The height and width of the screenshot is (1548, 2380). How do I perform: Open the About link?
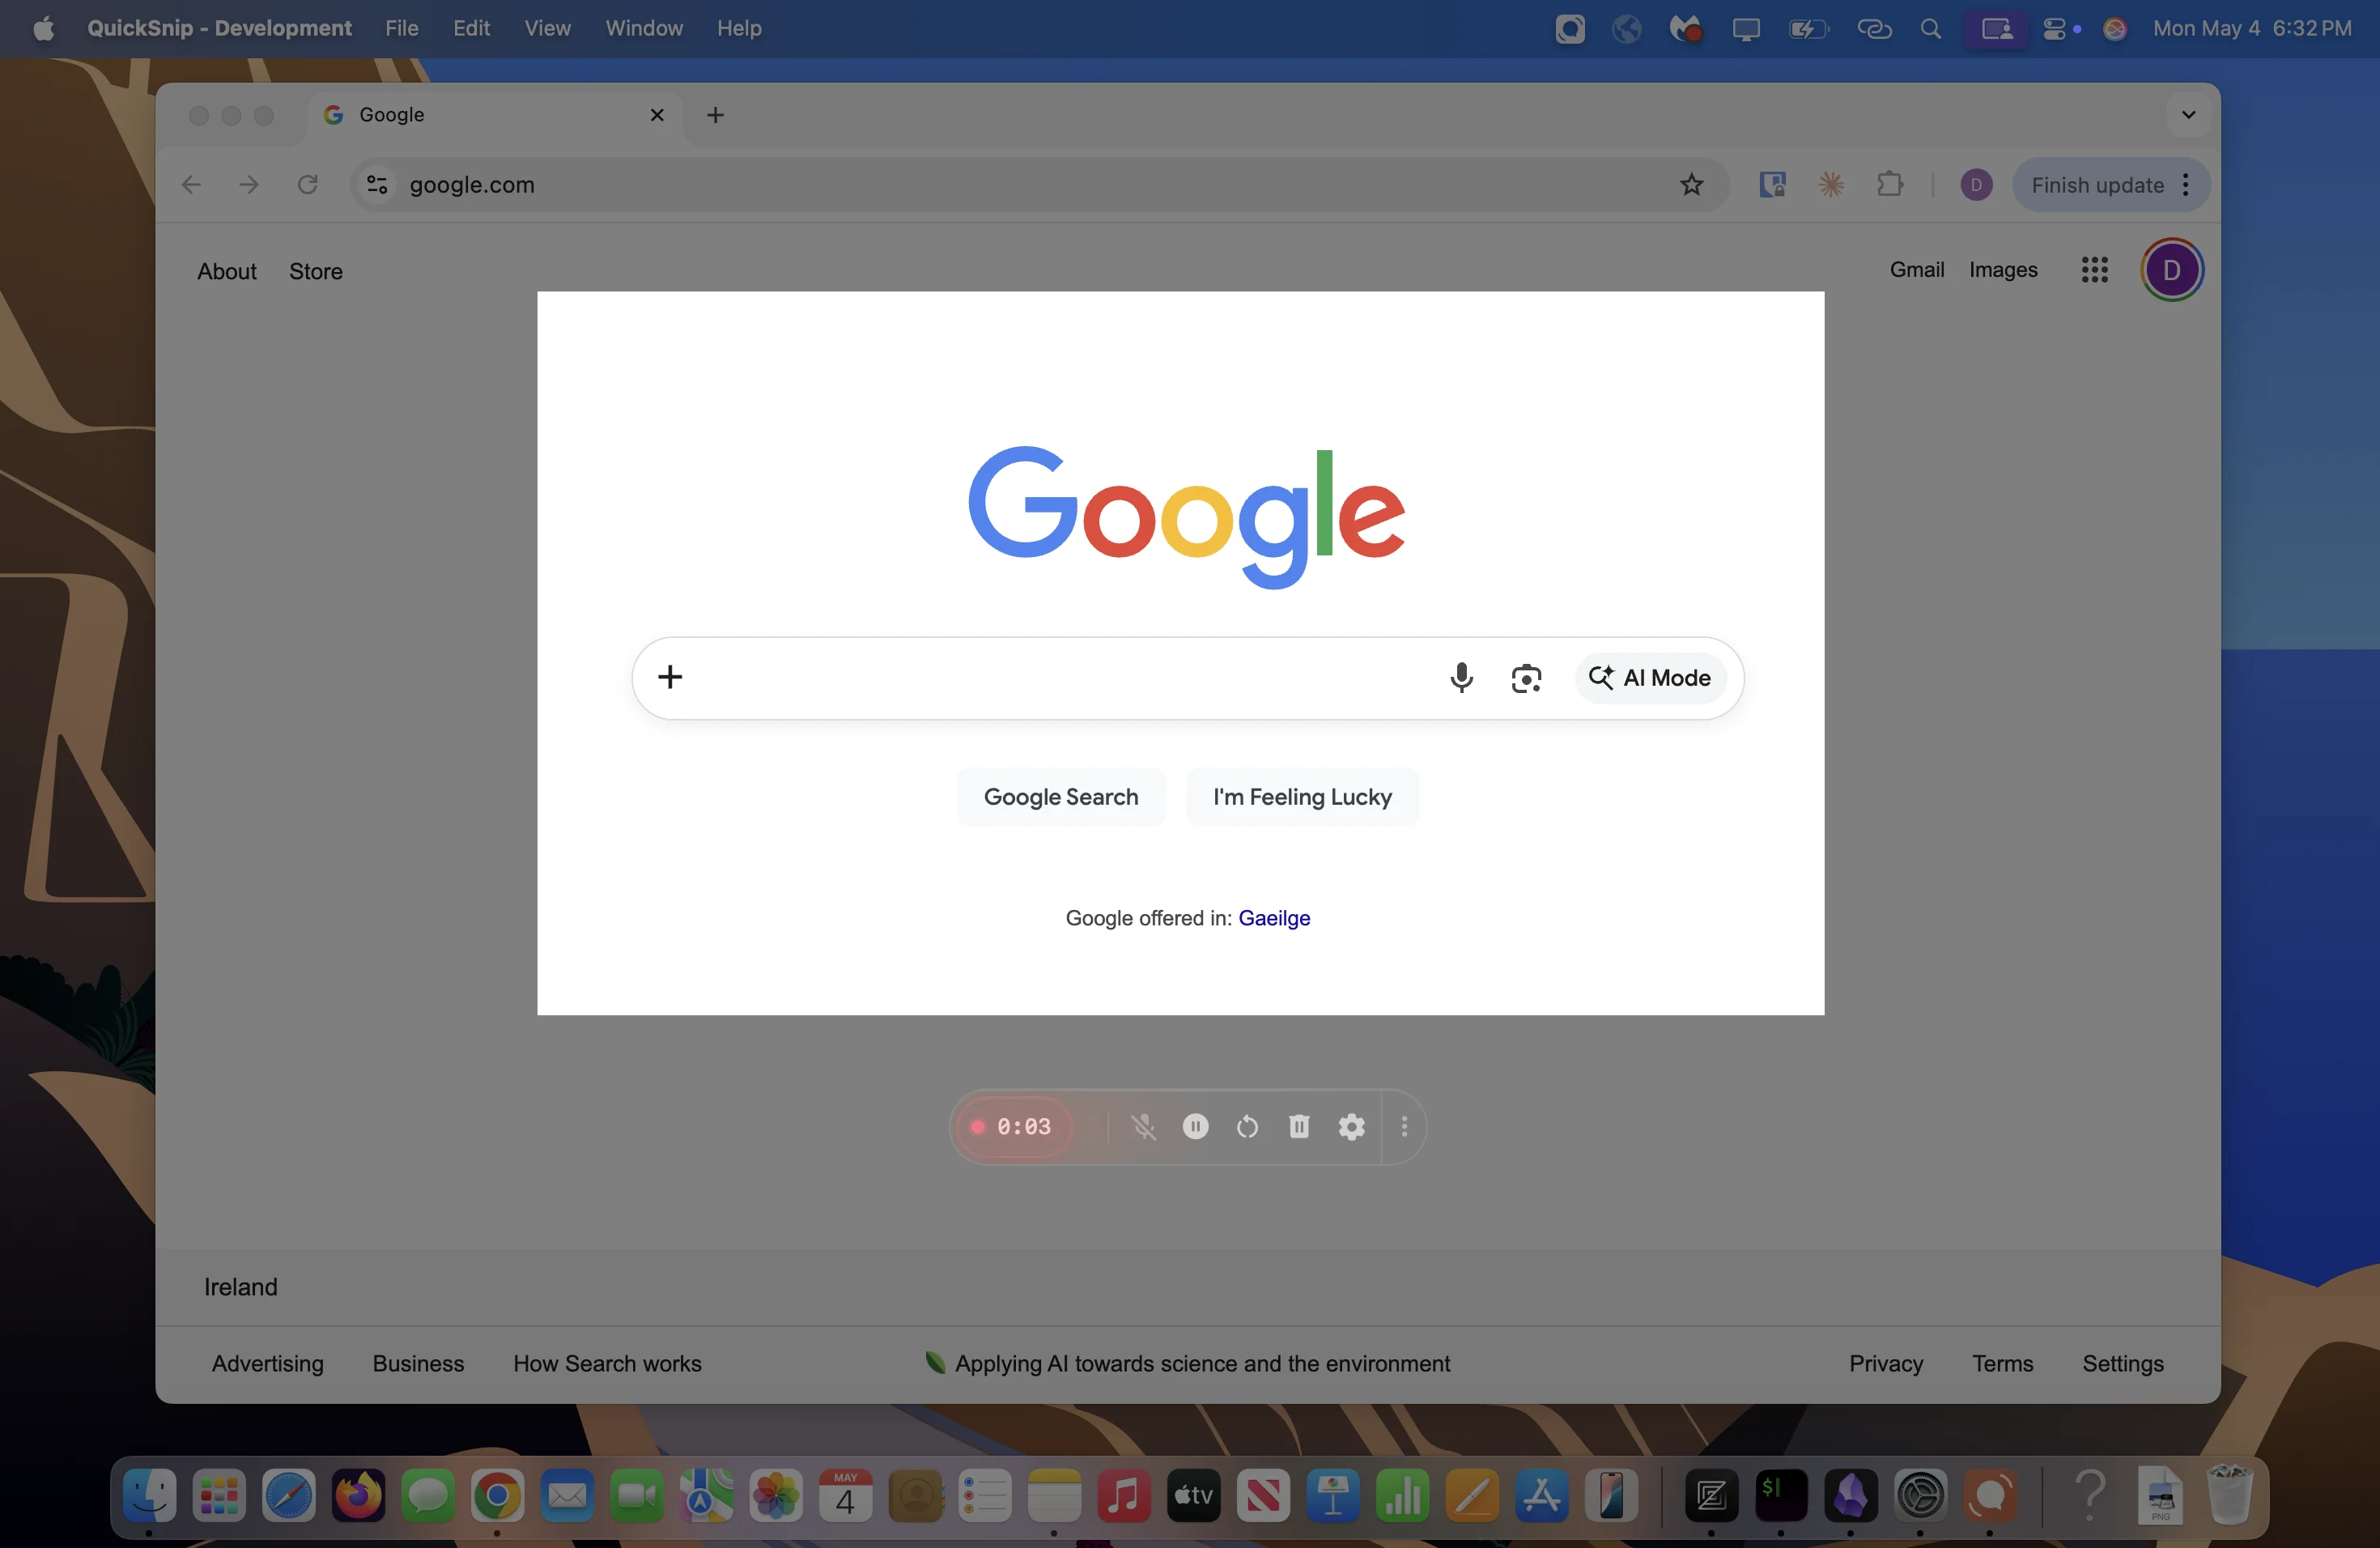pyautogui.click(x=227, y=272)
